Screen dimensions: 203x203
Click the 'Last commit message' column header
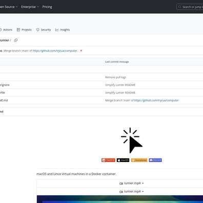[x=117, y=62]
